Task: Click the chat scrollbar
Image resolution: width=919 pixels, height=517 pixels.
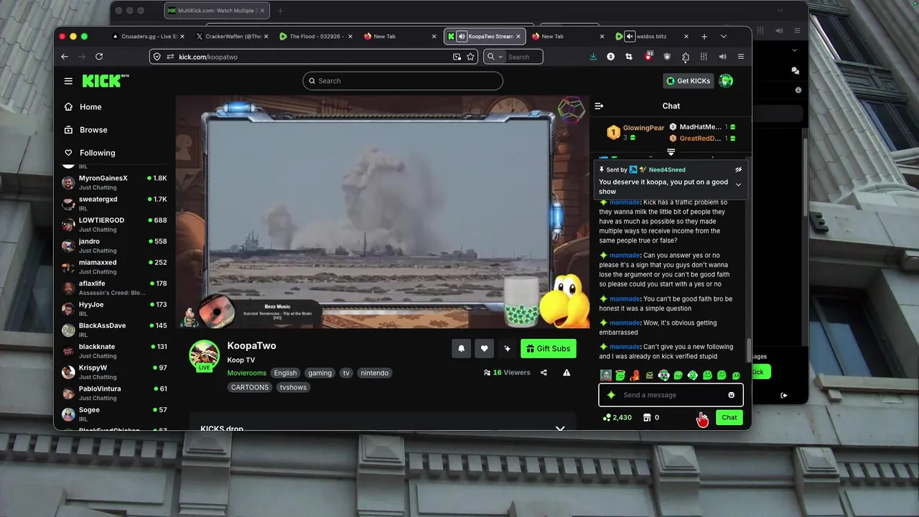Action: point(749,350)
